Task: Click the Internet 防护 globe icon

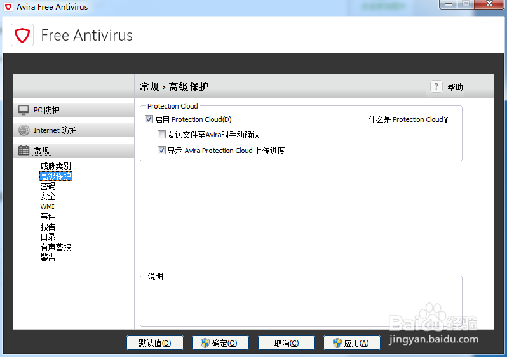Action: tap(24, 130)
